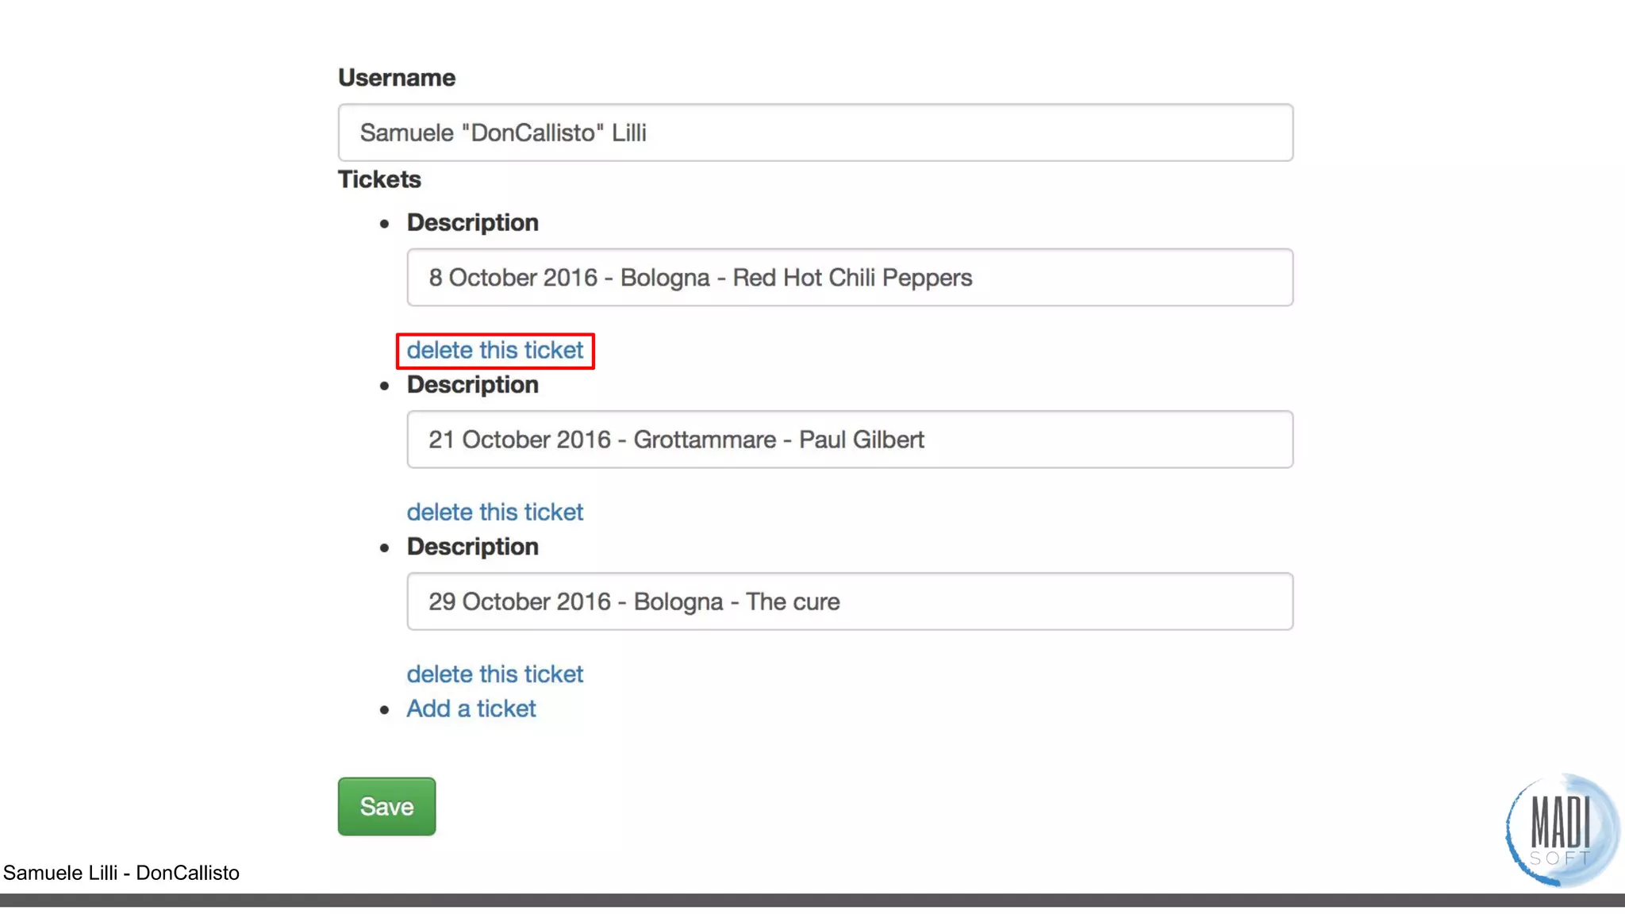Screen dimensions: 1625x914
Task: Click Description label above Red Hot Chili Peppers
Action: pyautogui.click(x=472, y=223)
